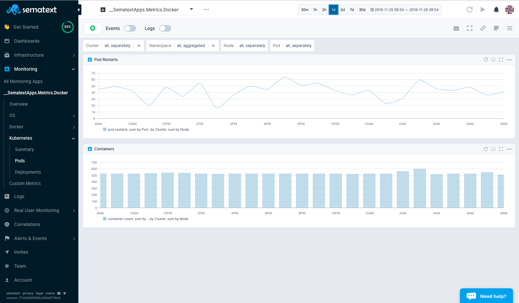Open the custom date range picker
The width and height of the screenshot is (519, 303).
[x=405, y=10]
